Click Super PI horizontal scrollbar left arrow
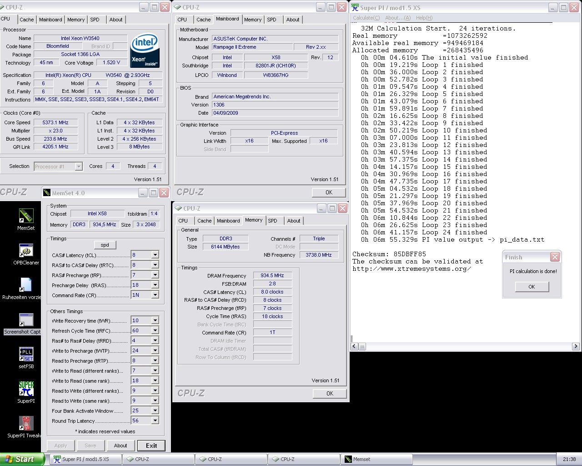 [x=355, y=346]
